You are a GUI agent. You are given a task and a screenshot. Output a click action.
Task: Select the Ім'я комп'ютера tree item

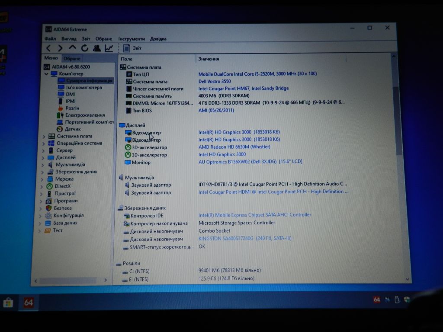tap(84, 87)
